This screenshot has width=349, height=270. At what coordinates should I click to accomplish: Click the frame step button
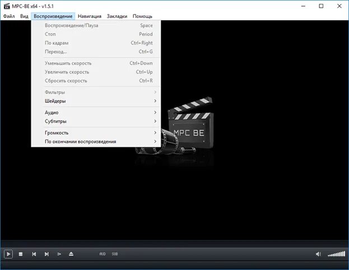coord(59,254)
